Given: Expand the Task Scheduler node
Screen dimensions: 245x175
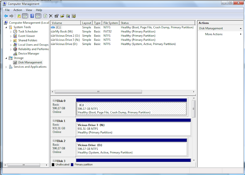Looking at the screenshot, I should tap(11, 32).
